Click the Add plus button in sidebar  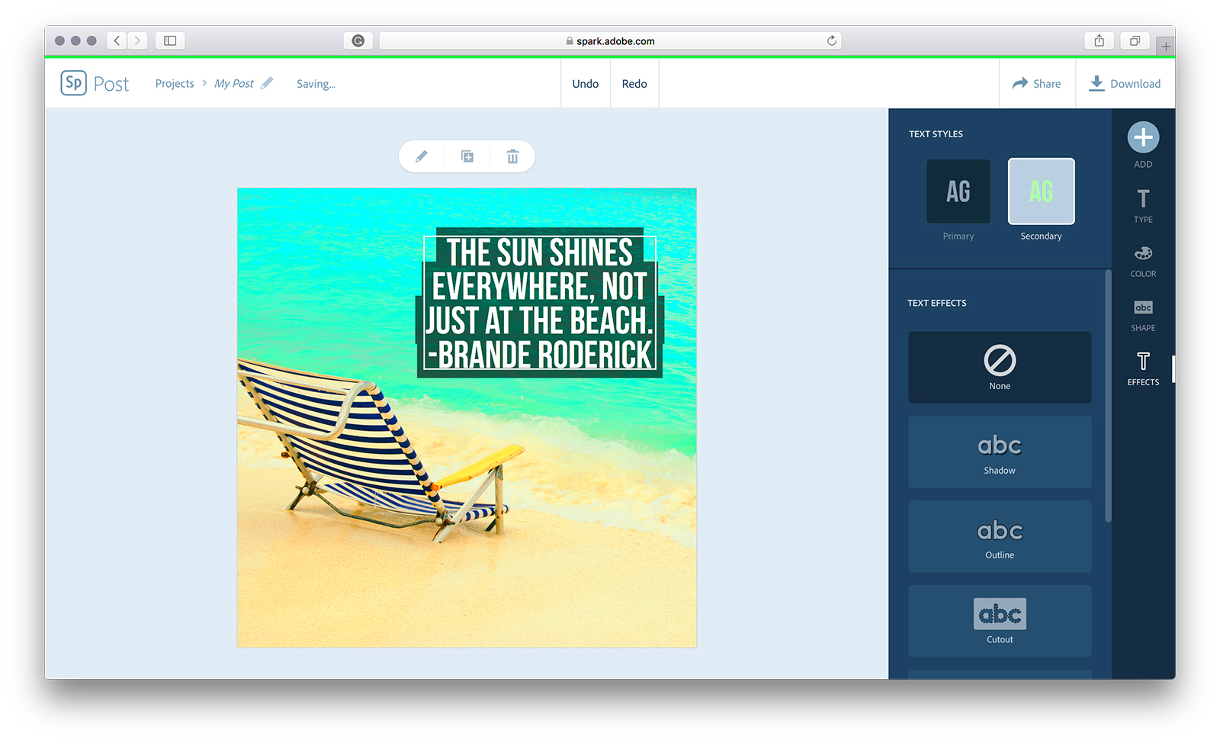click(x=1143, y=138)
